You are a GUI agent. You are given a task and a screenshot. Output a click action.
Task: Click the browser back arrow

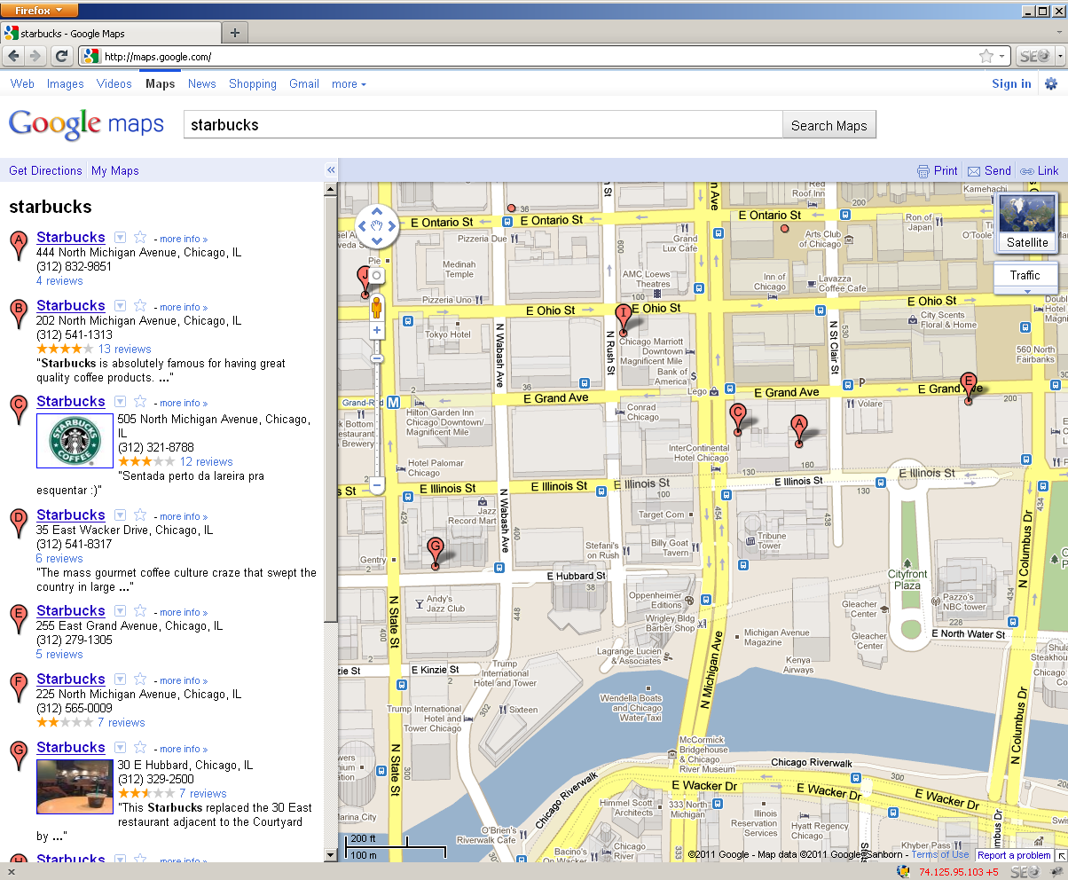coord(13,57)
